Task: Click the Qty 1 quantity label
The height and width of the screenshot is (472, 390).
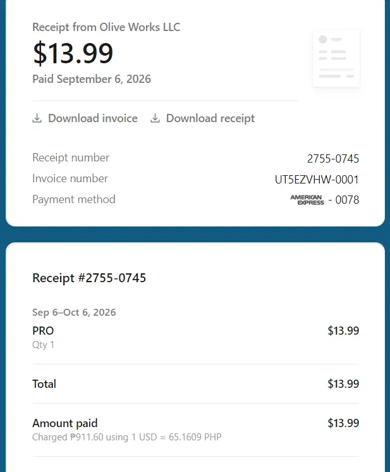Action: [43, 345]
